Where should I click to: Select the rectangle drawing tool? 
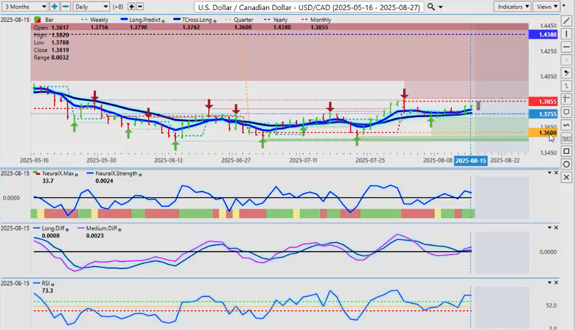pyautogui.click(x=567, y=151)
